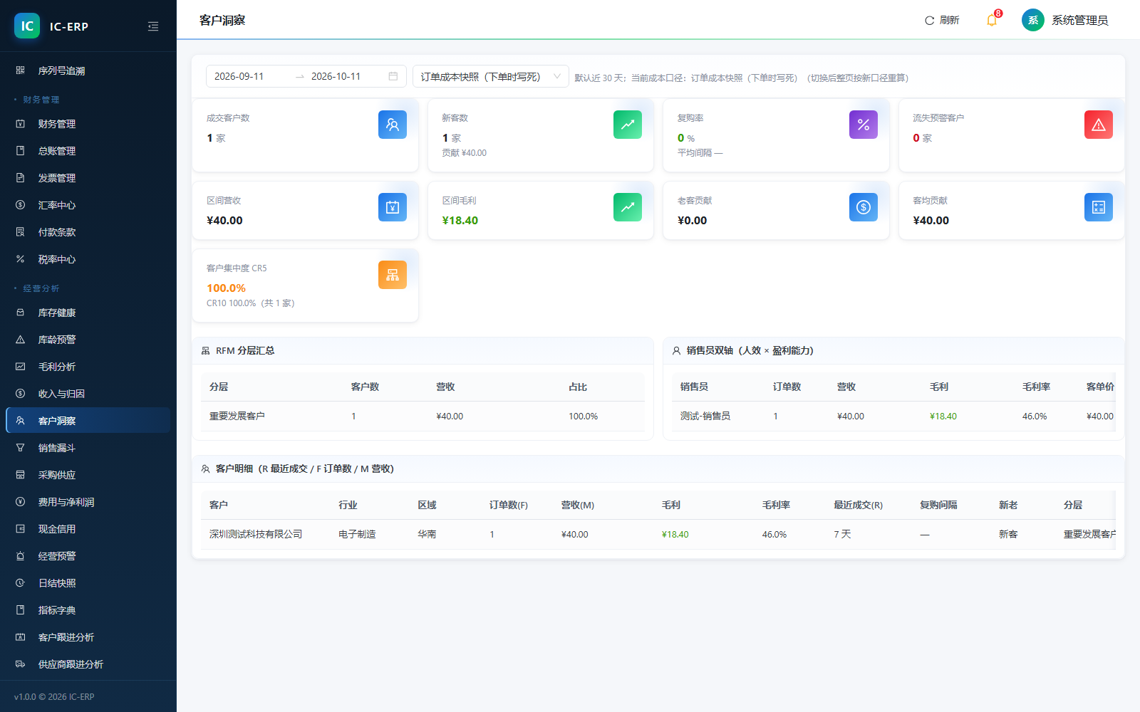Click the 复购率 card percent icon

point(864,125)
